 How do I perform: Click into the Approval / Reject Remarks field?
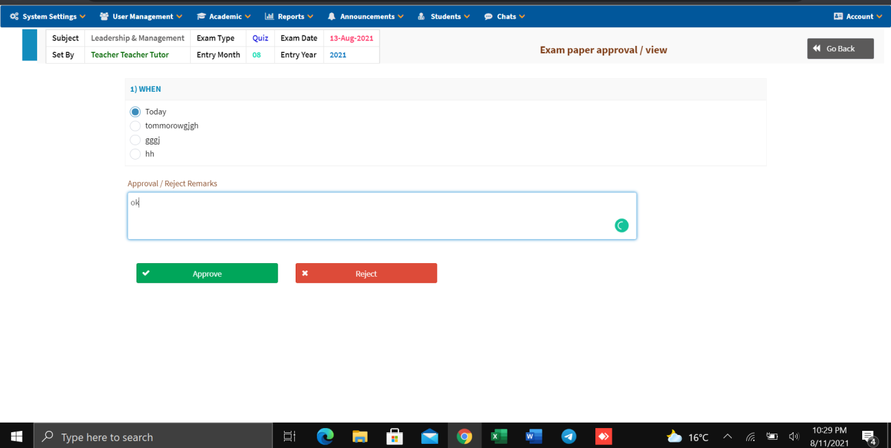[370, 216]
